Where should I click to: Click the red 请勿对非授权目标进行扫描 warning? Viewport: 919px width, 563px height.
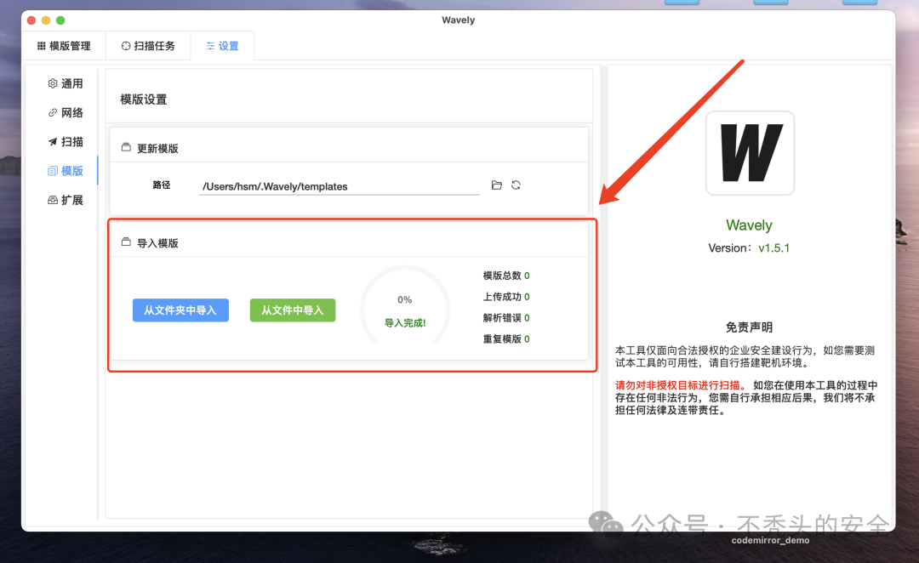tap(681, 385)
